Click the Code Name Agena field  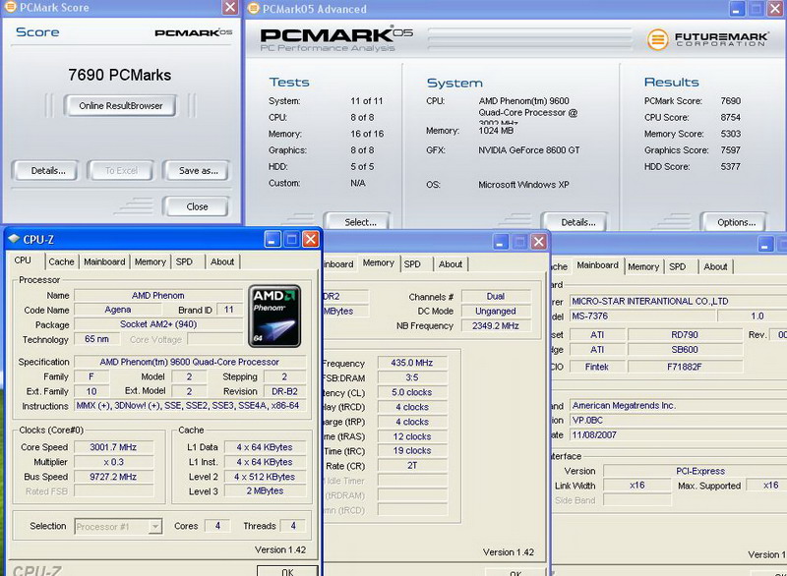click(x=118, y=310)
